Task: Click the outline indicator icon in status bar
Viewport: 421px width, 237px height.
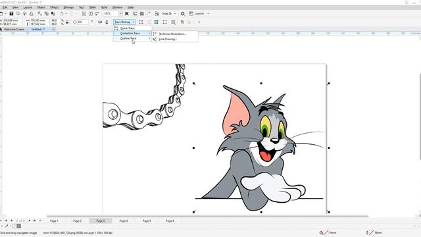Action: pyautogui.click(x=370, y=232)
